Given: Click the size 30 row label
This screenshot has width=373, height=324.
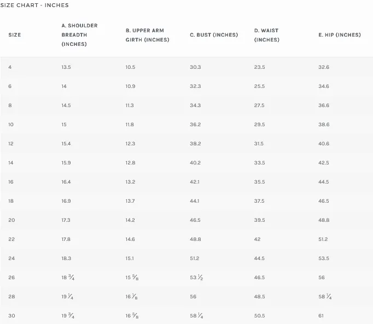Looking at the screenshot, I should tap(11, 316).
